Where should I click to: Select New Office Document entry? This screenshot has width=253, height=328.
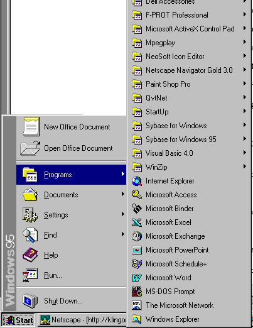point(72,127)
